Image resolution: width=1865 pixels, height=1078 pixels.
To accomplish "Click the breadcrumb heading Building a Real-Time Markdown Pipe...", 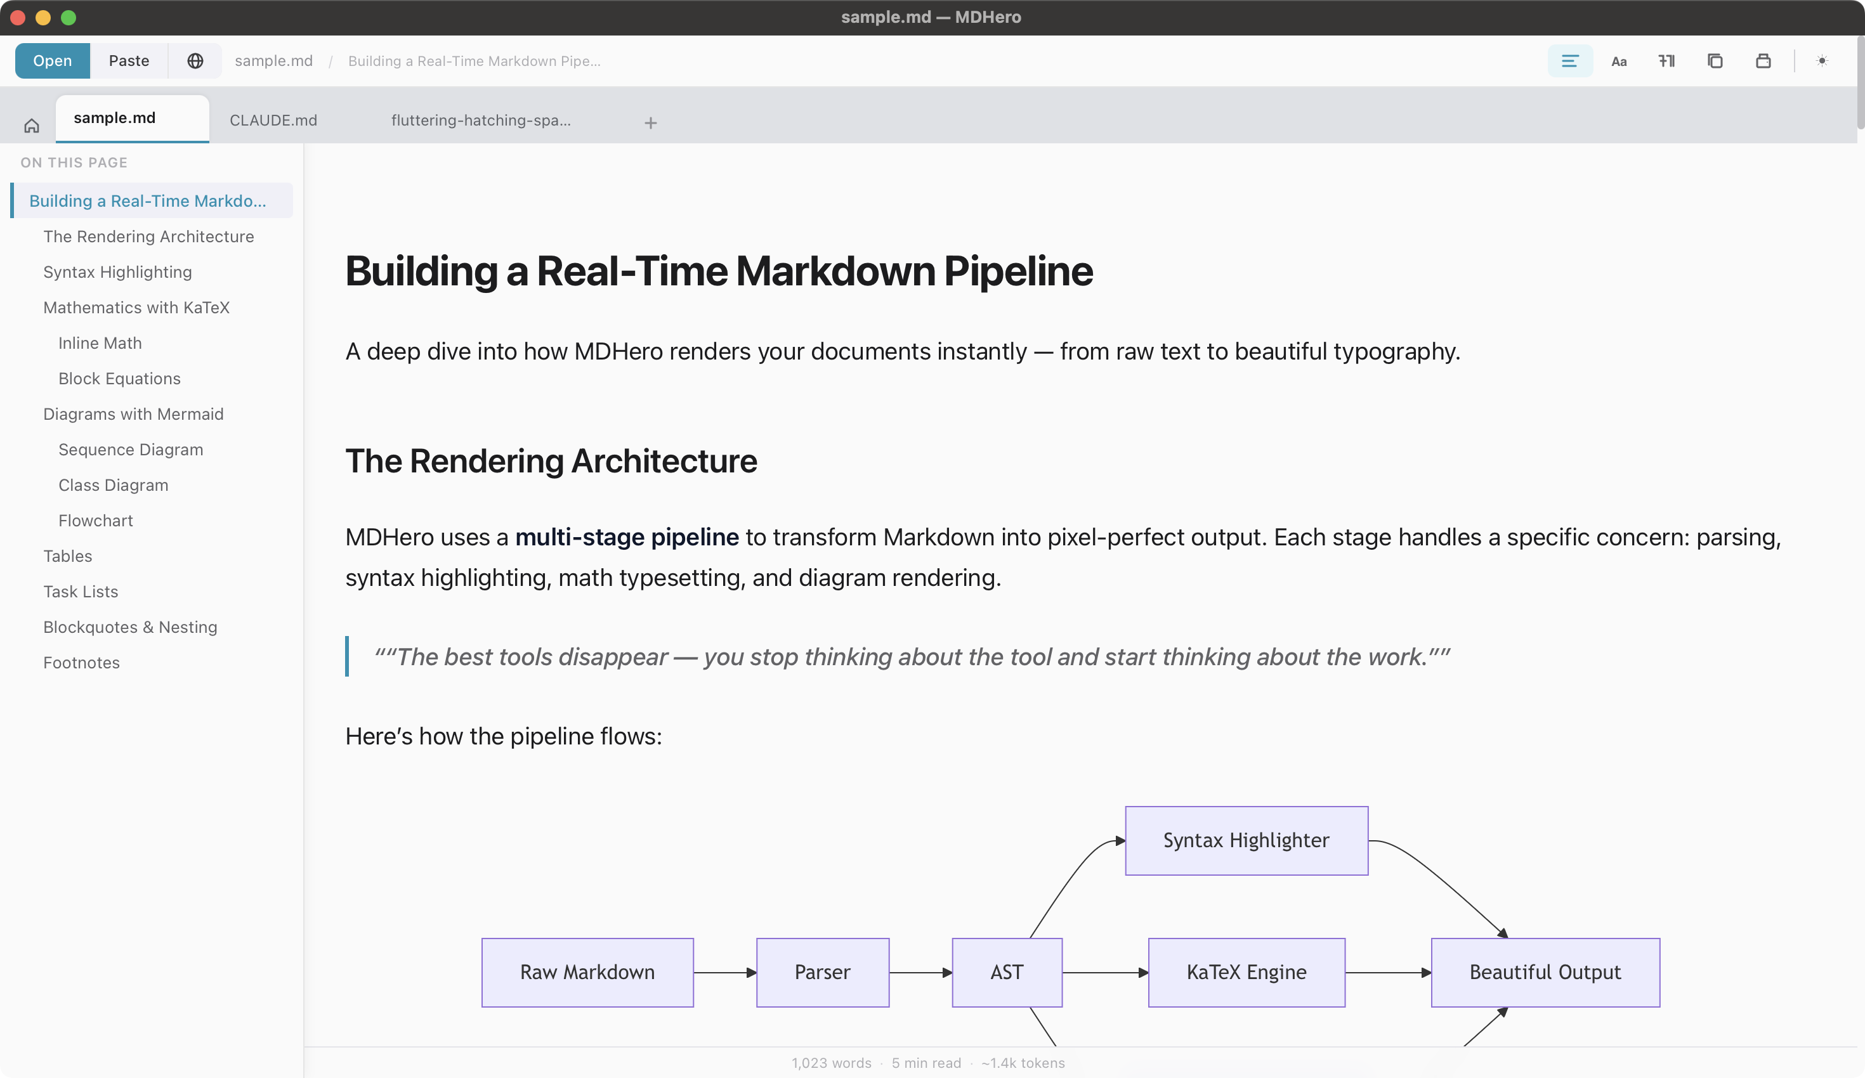I will (x=474, y=61).
